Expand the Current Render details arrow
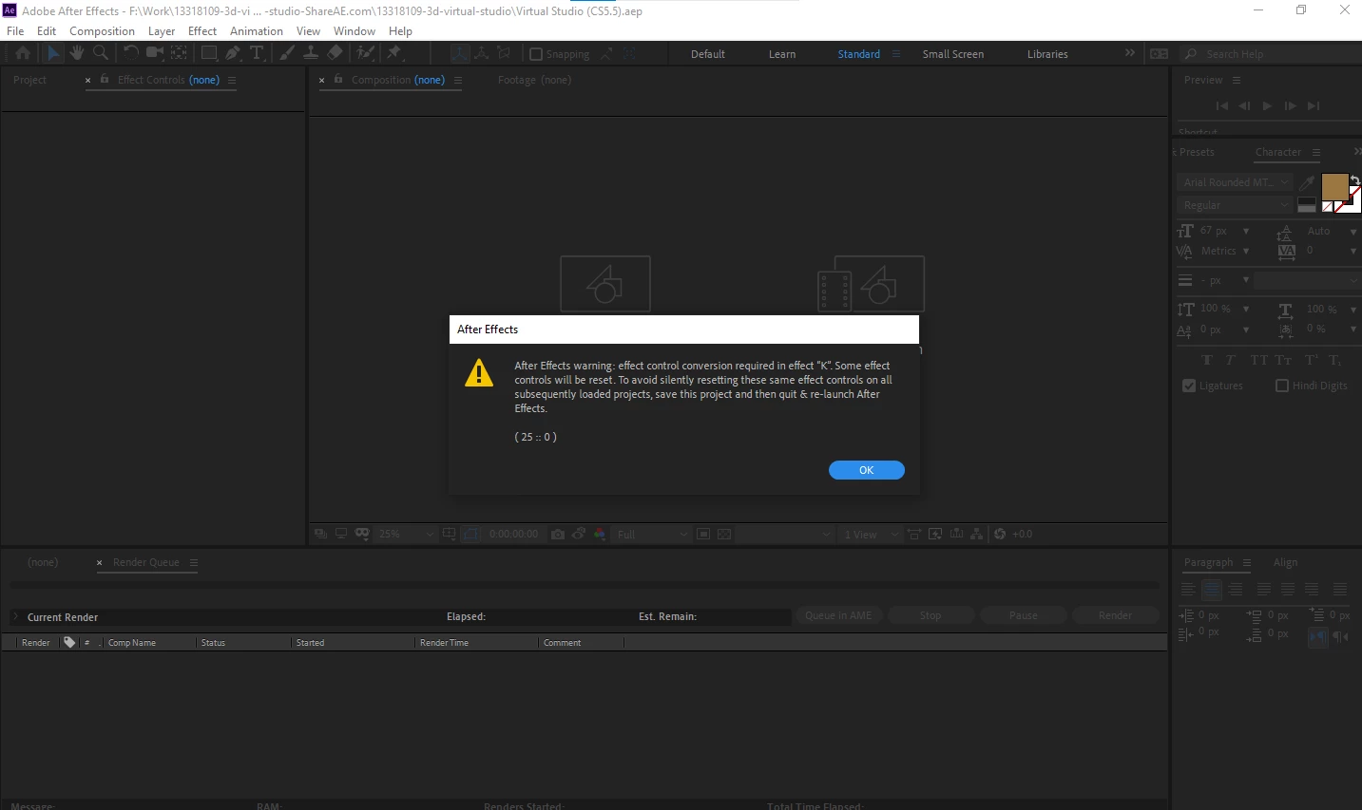The image size is (1362, 810). click(x=15, y=617)
